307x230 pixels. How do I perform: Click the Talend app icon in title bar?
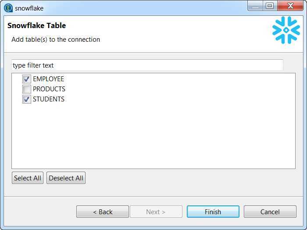click(x=8, y=8)
